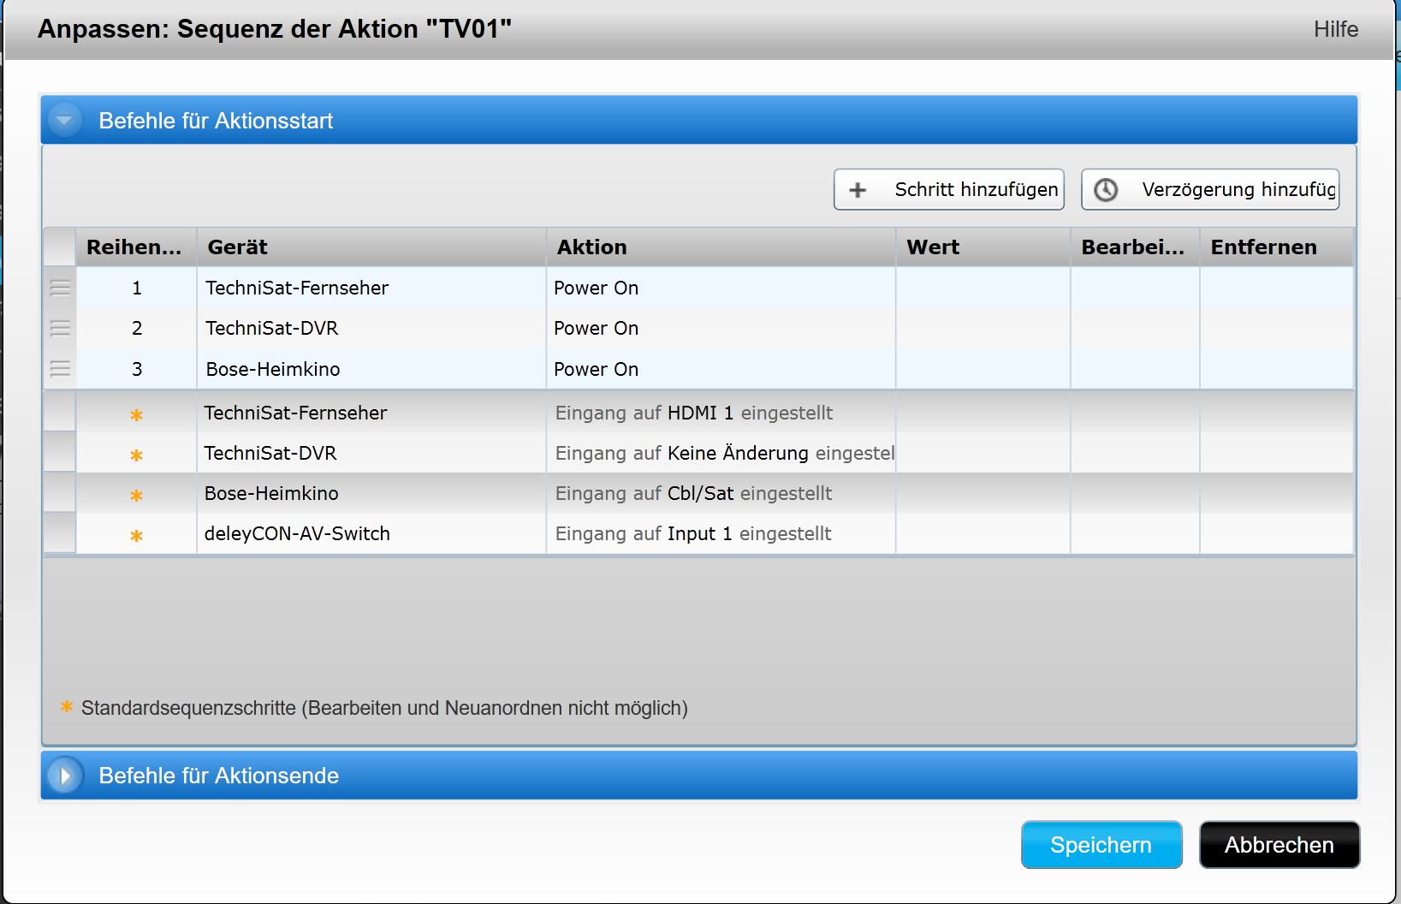Click Abbrechen to cancel changes

click(x=1279, y=845)
